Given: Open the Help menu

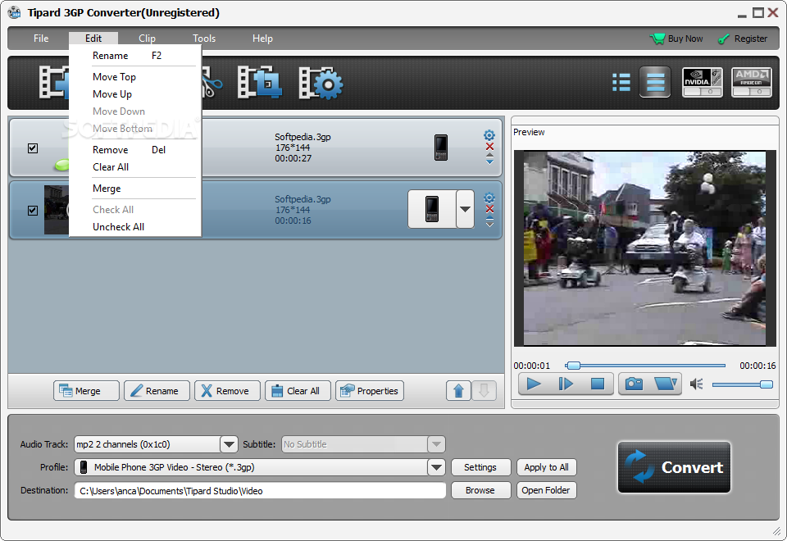Looking at the screenshot, I should pyautogui.click(x=262, y=39).
